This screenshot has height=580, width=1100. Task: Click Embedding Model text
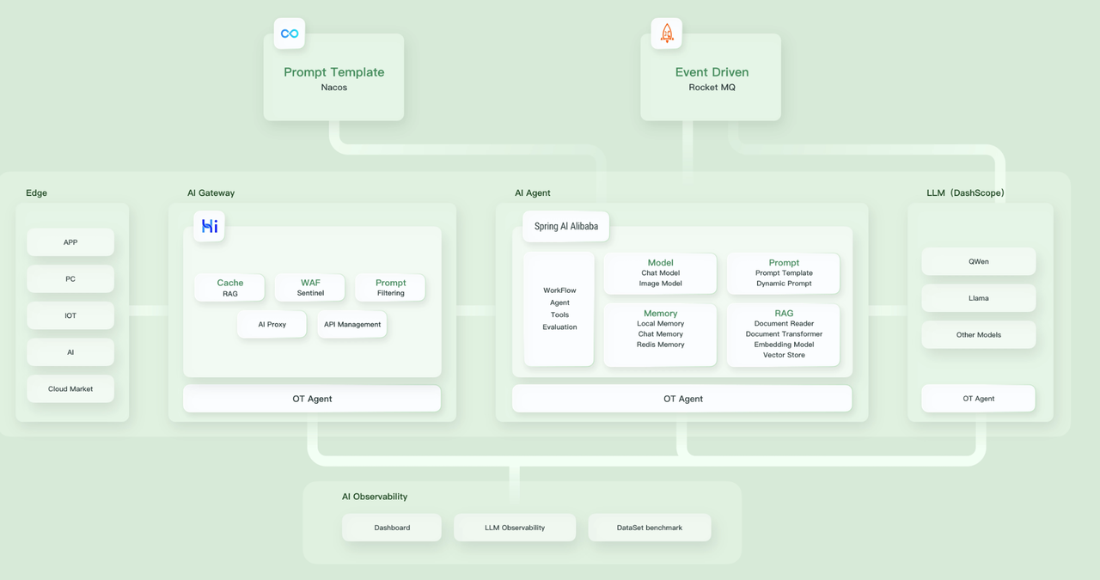coord(784,345)
